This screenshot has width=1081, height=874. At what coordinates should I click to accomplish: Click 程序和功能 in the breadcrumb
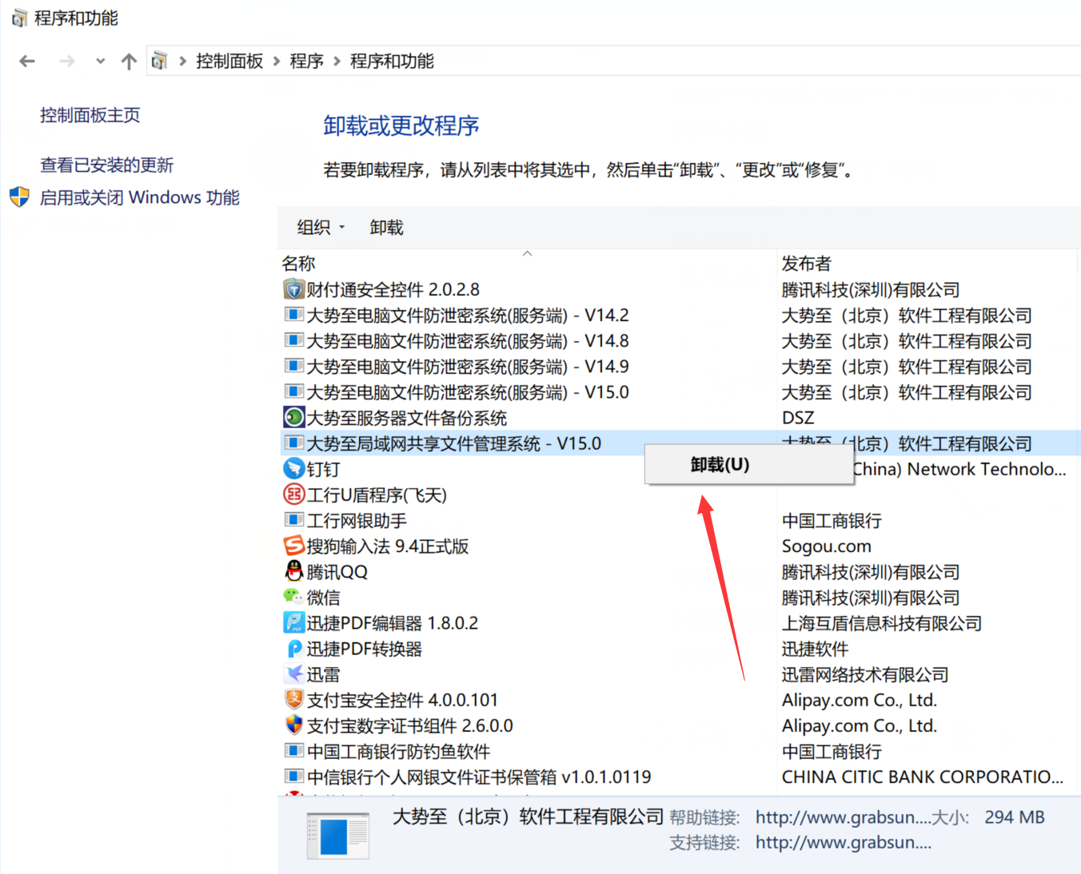[392, 61]
